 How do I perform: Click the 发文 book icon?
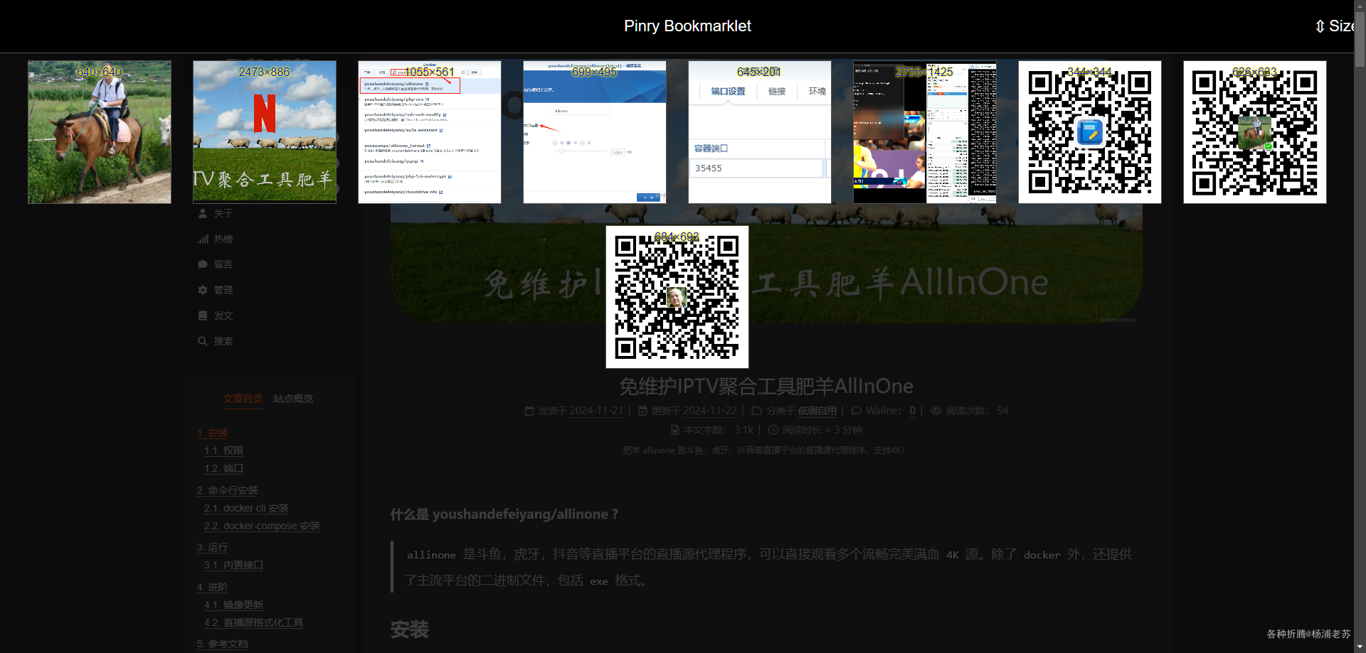pyautogui.click(x=203, y=315)
